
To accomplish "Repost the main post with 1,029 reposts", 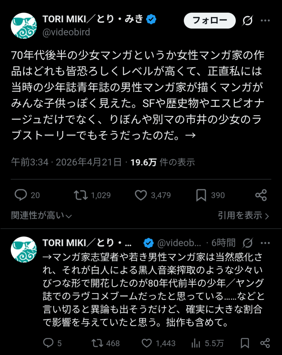I will pyautogui.click(x=80, y=195).
